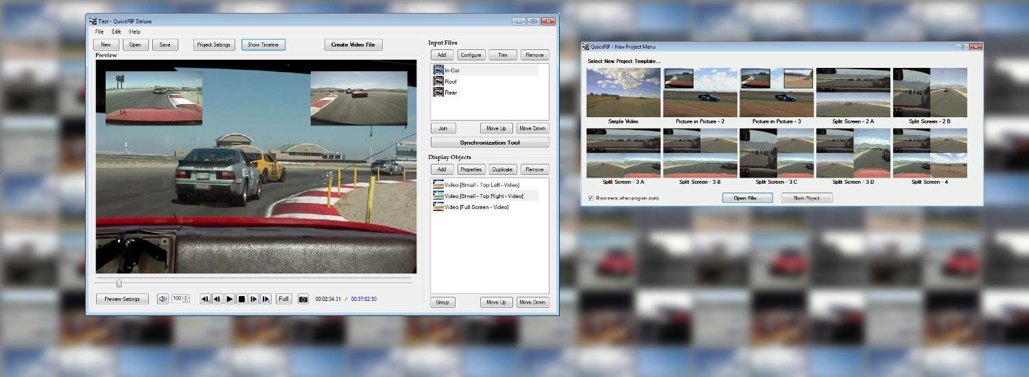Click the Duplicate button
The image size is (1029, 377).
coord(503,169)
